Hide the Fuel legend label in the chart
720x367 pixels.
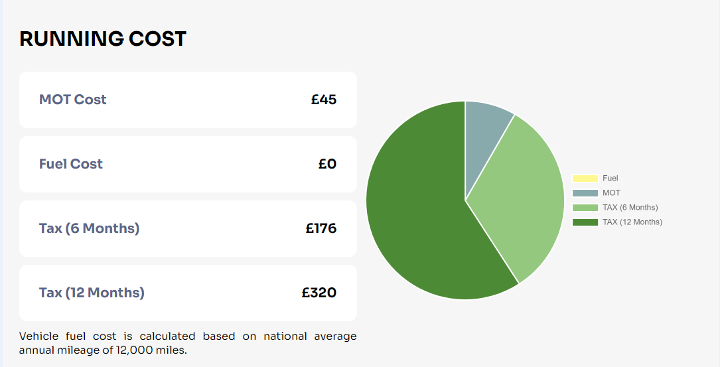pyautogui.click(x=611, y=178)
